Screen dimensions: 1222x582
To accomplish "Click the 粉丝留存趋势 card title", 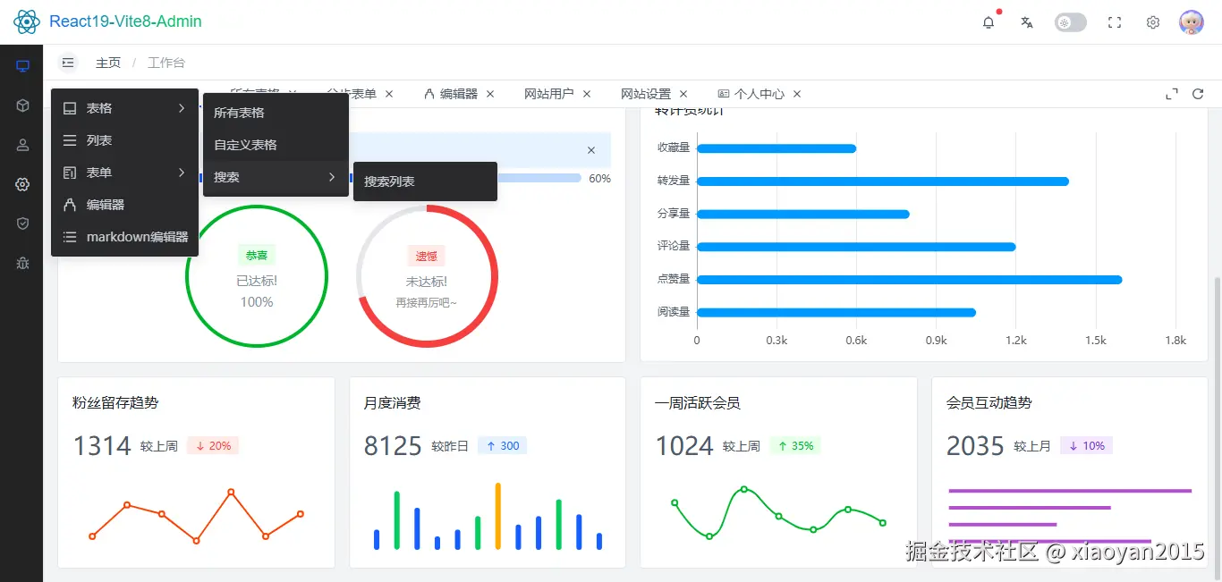I will tap(115, 403).
